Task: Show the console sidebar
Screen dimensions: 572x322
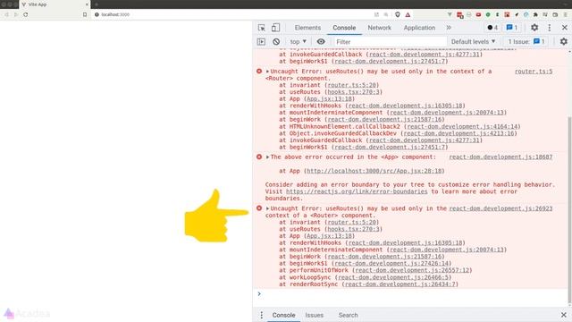Action: point(261,42)
